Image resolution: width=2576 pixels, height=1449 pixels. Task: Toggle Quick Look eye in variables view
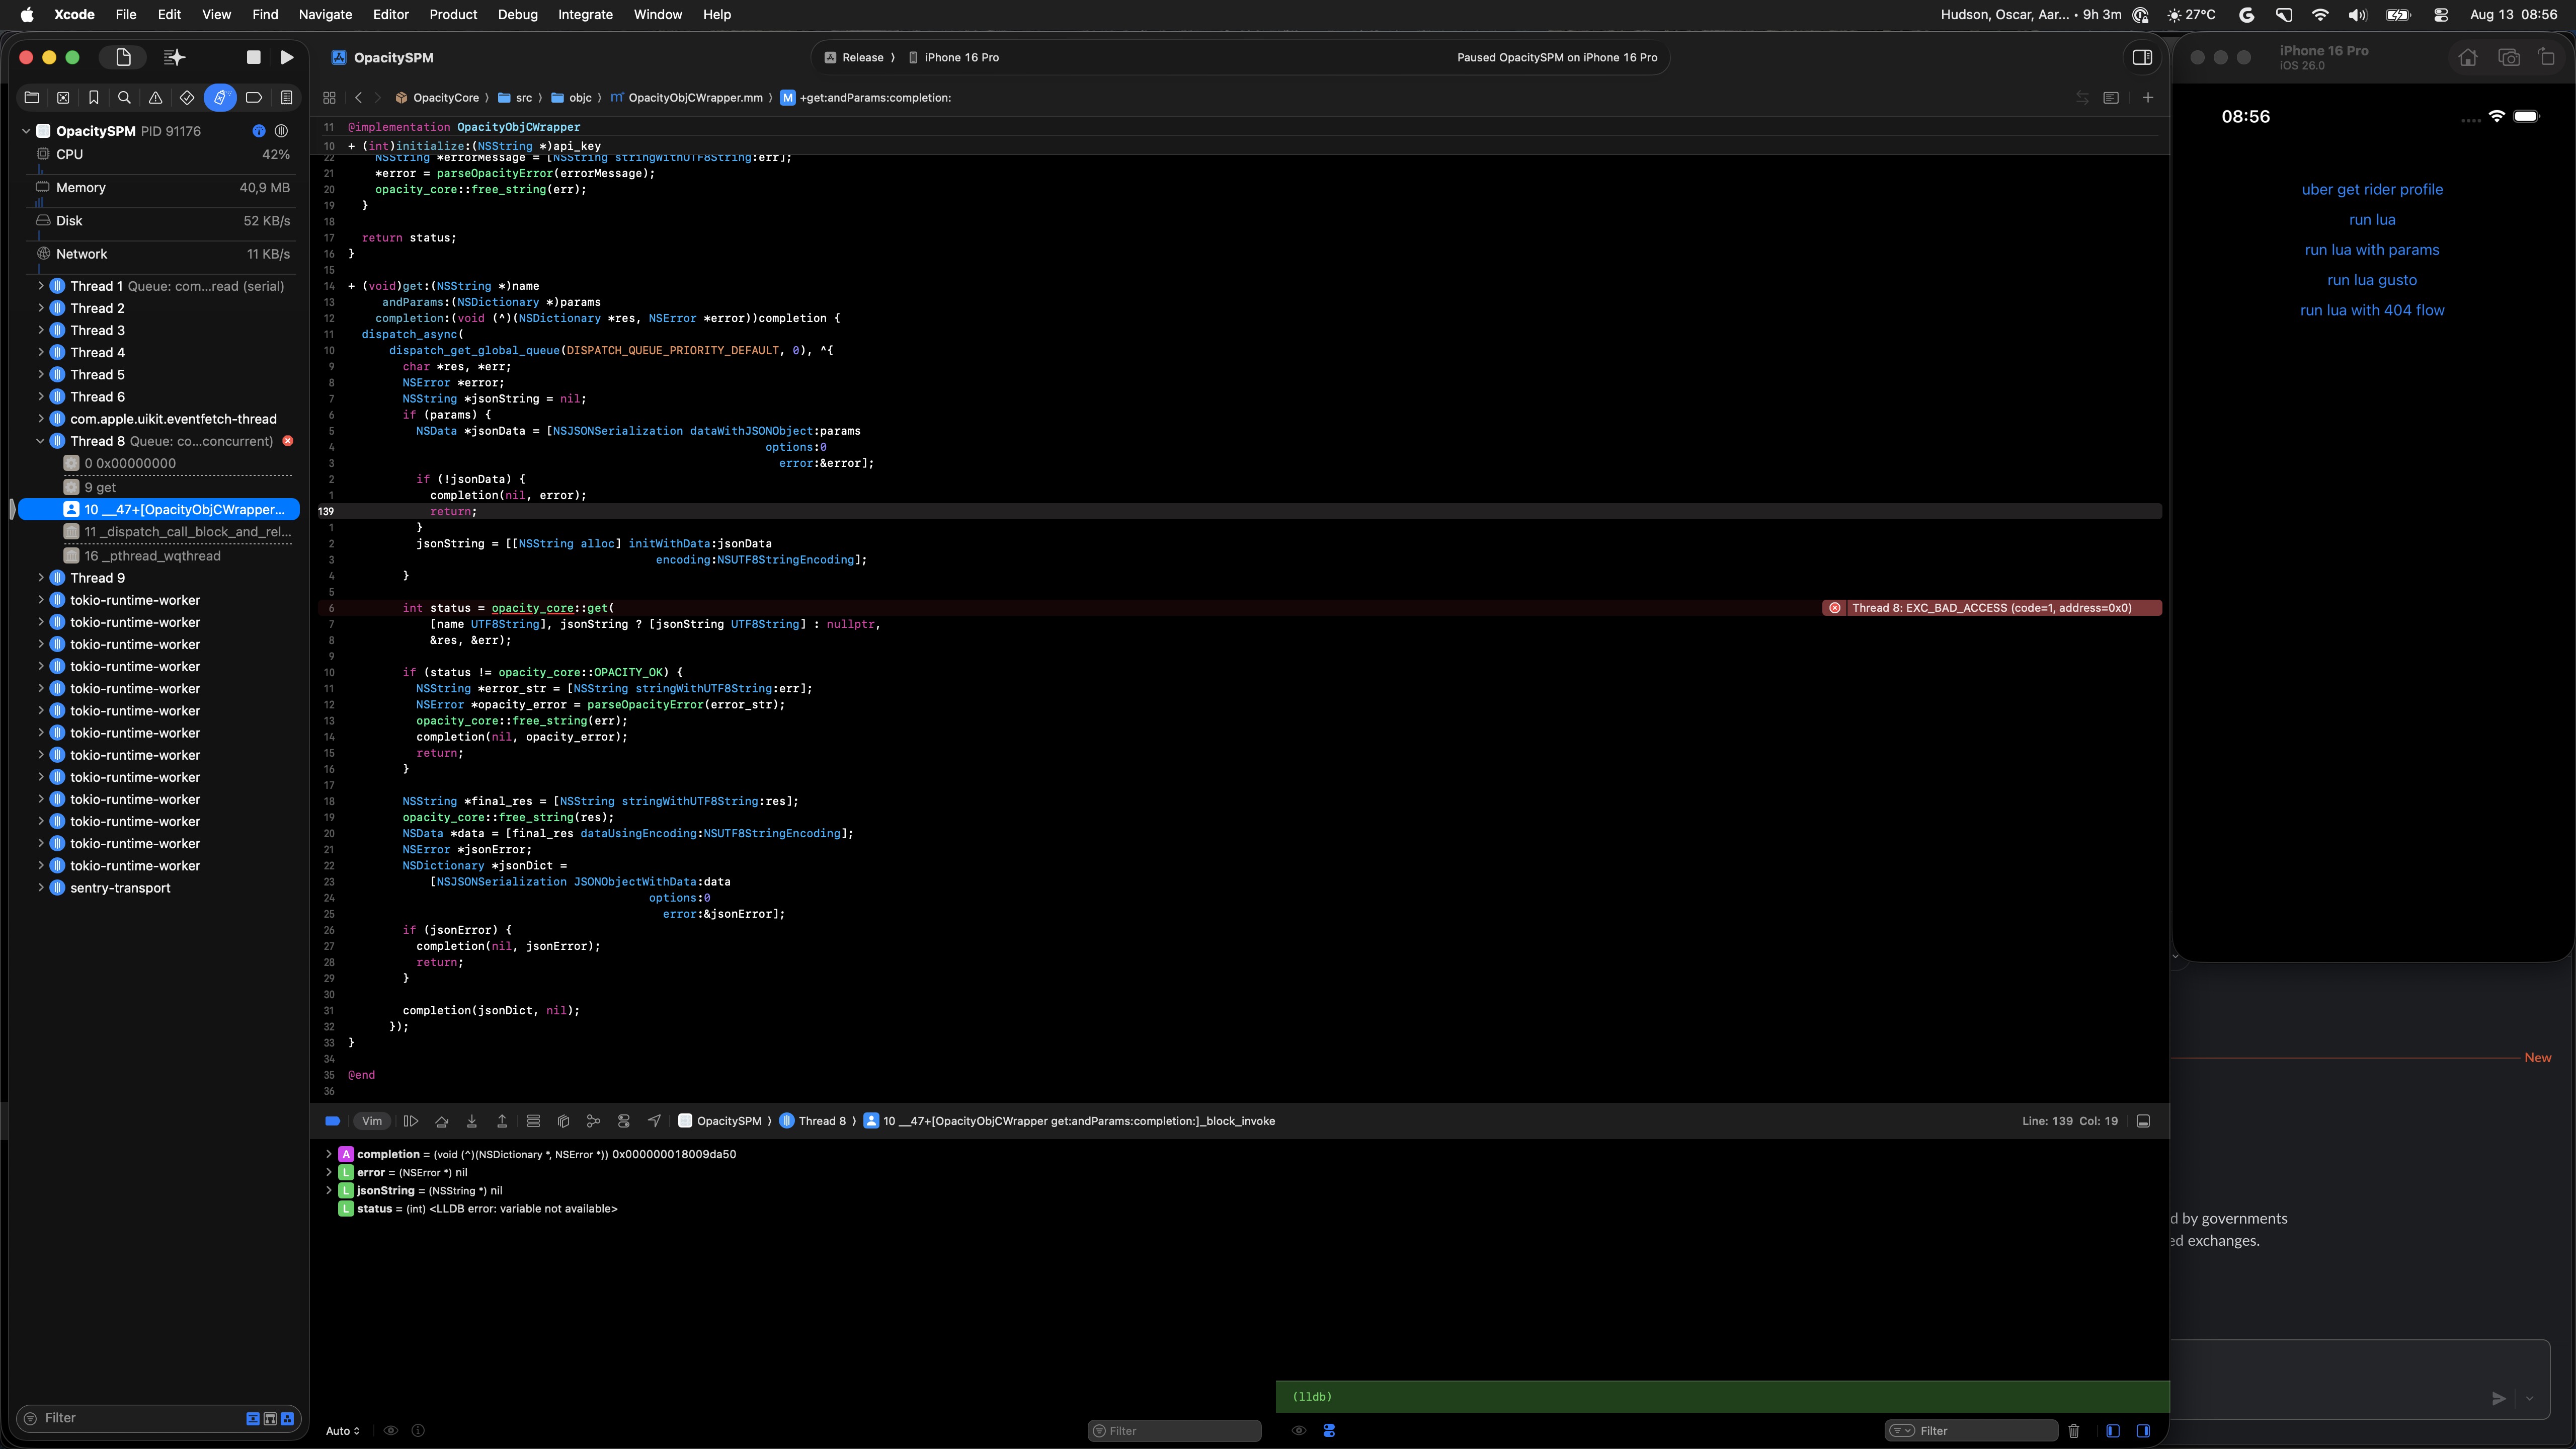(x=391, y=1431)
